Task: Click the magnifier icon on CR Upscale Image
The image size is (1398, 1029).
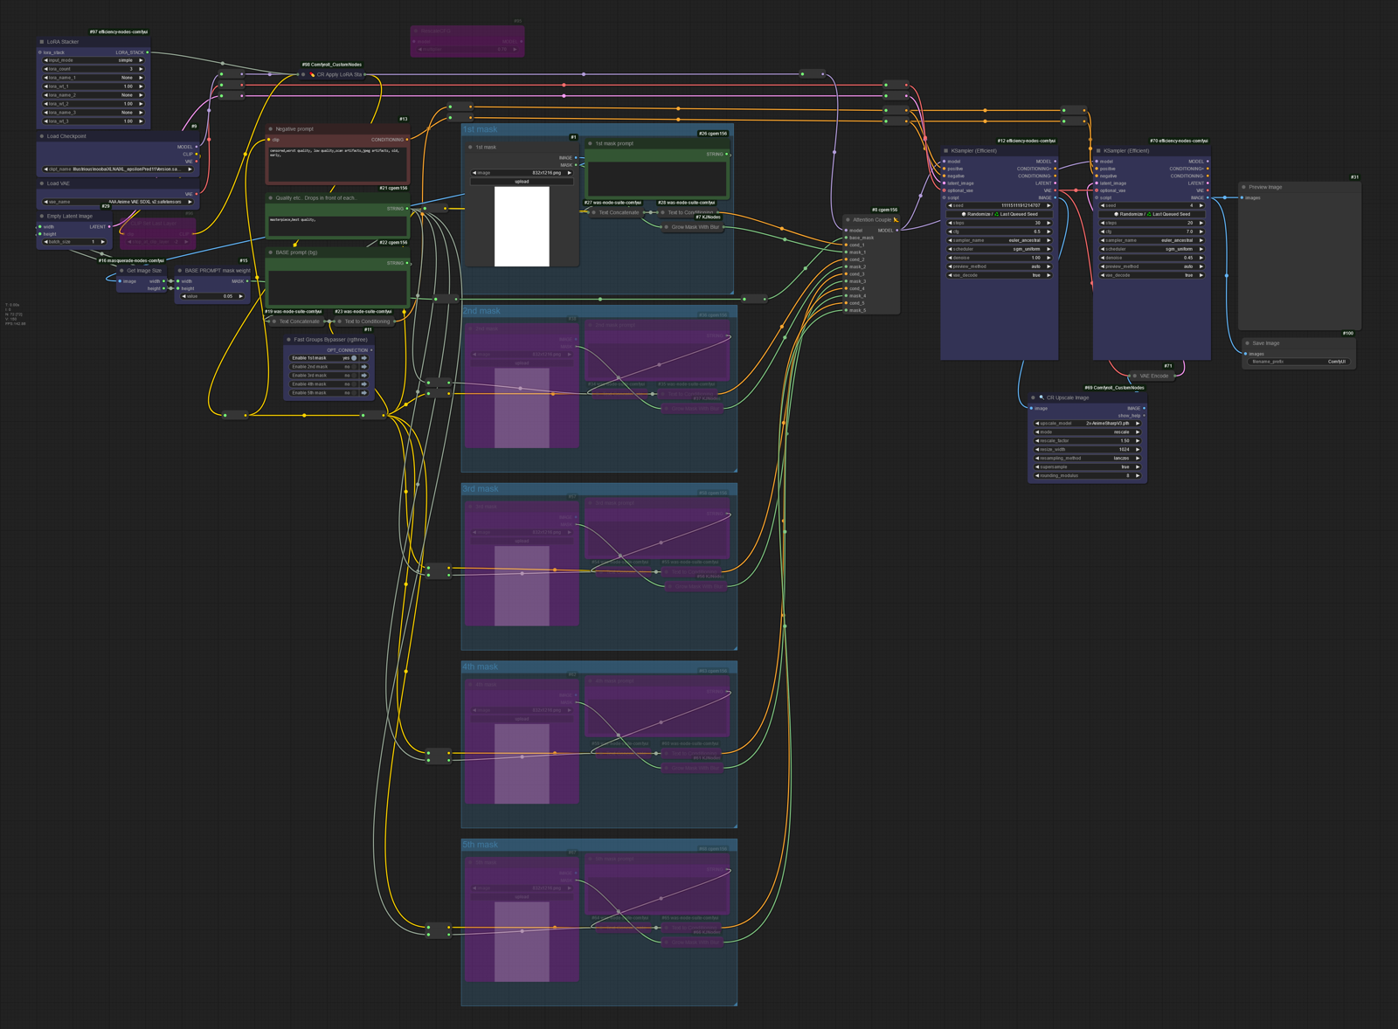Action: 1042,397
